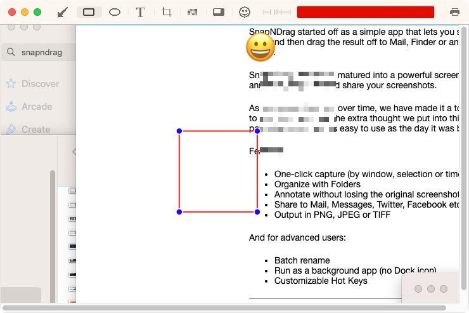
Task: Click 'Organize with Folders' bullet text
Action: (318, 184)
